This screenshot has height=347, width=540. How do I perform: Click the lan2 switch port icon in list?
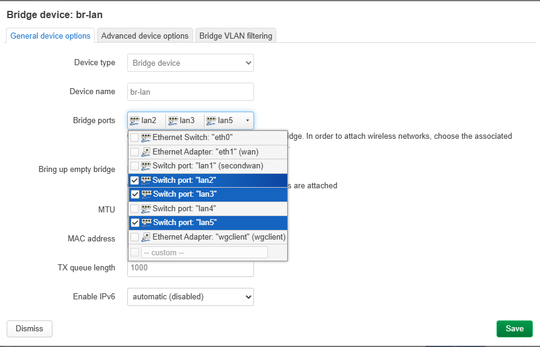(x=145, y=180)
